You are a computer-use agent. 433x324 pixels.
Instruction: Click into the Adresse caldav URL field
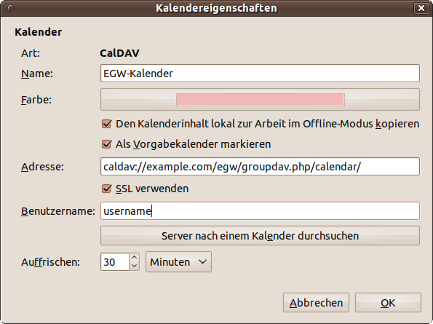[x=260, y=167]
